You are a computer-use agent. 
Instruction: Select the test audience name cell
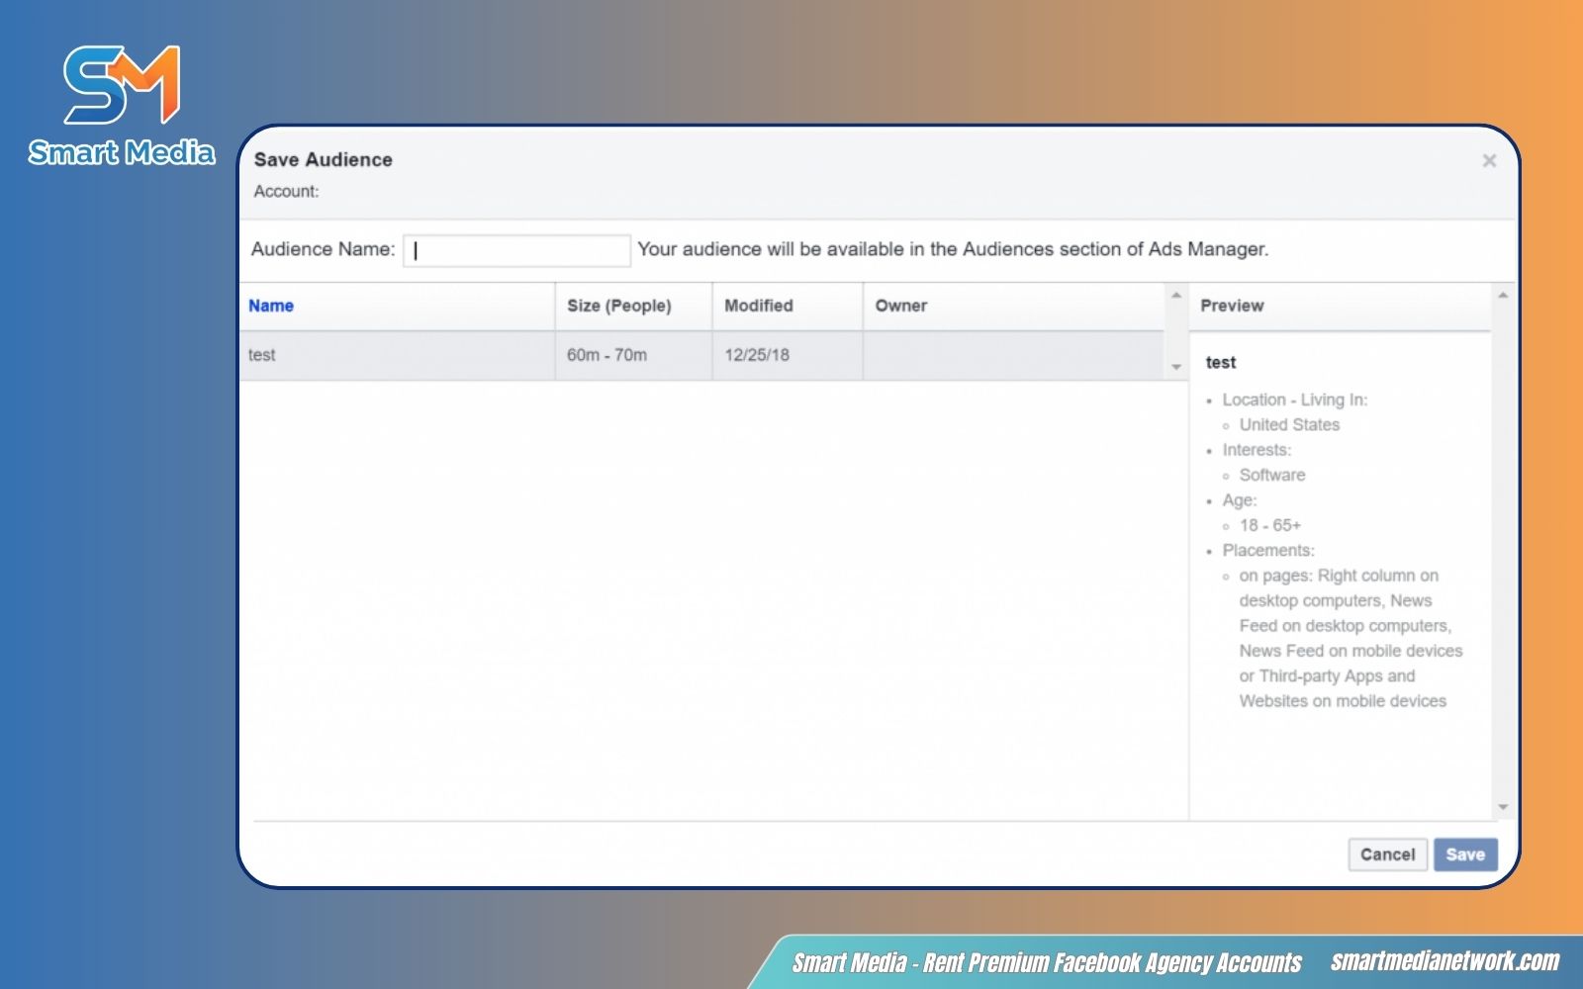coord(262,355)
